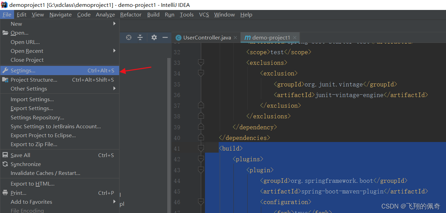446x213 pixels.
Task: Choose Import Settings...
Action: tap(60, 99)
